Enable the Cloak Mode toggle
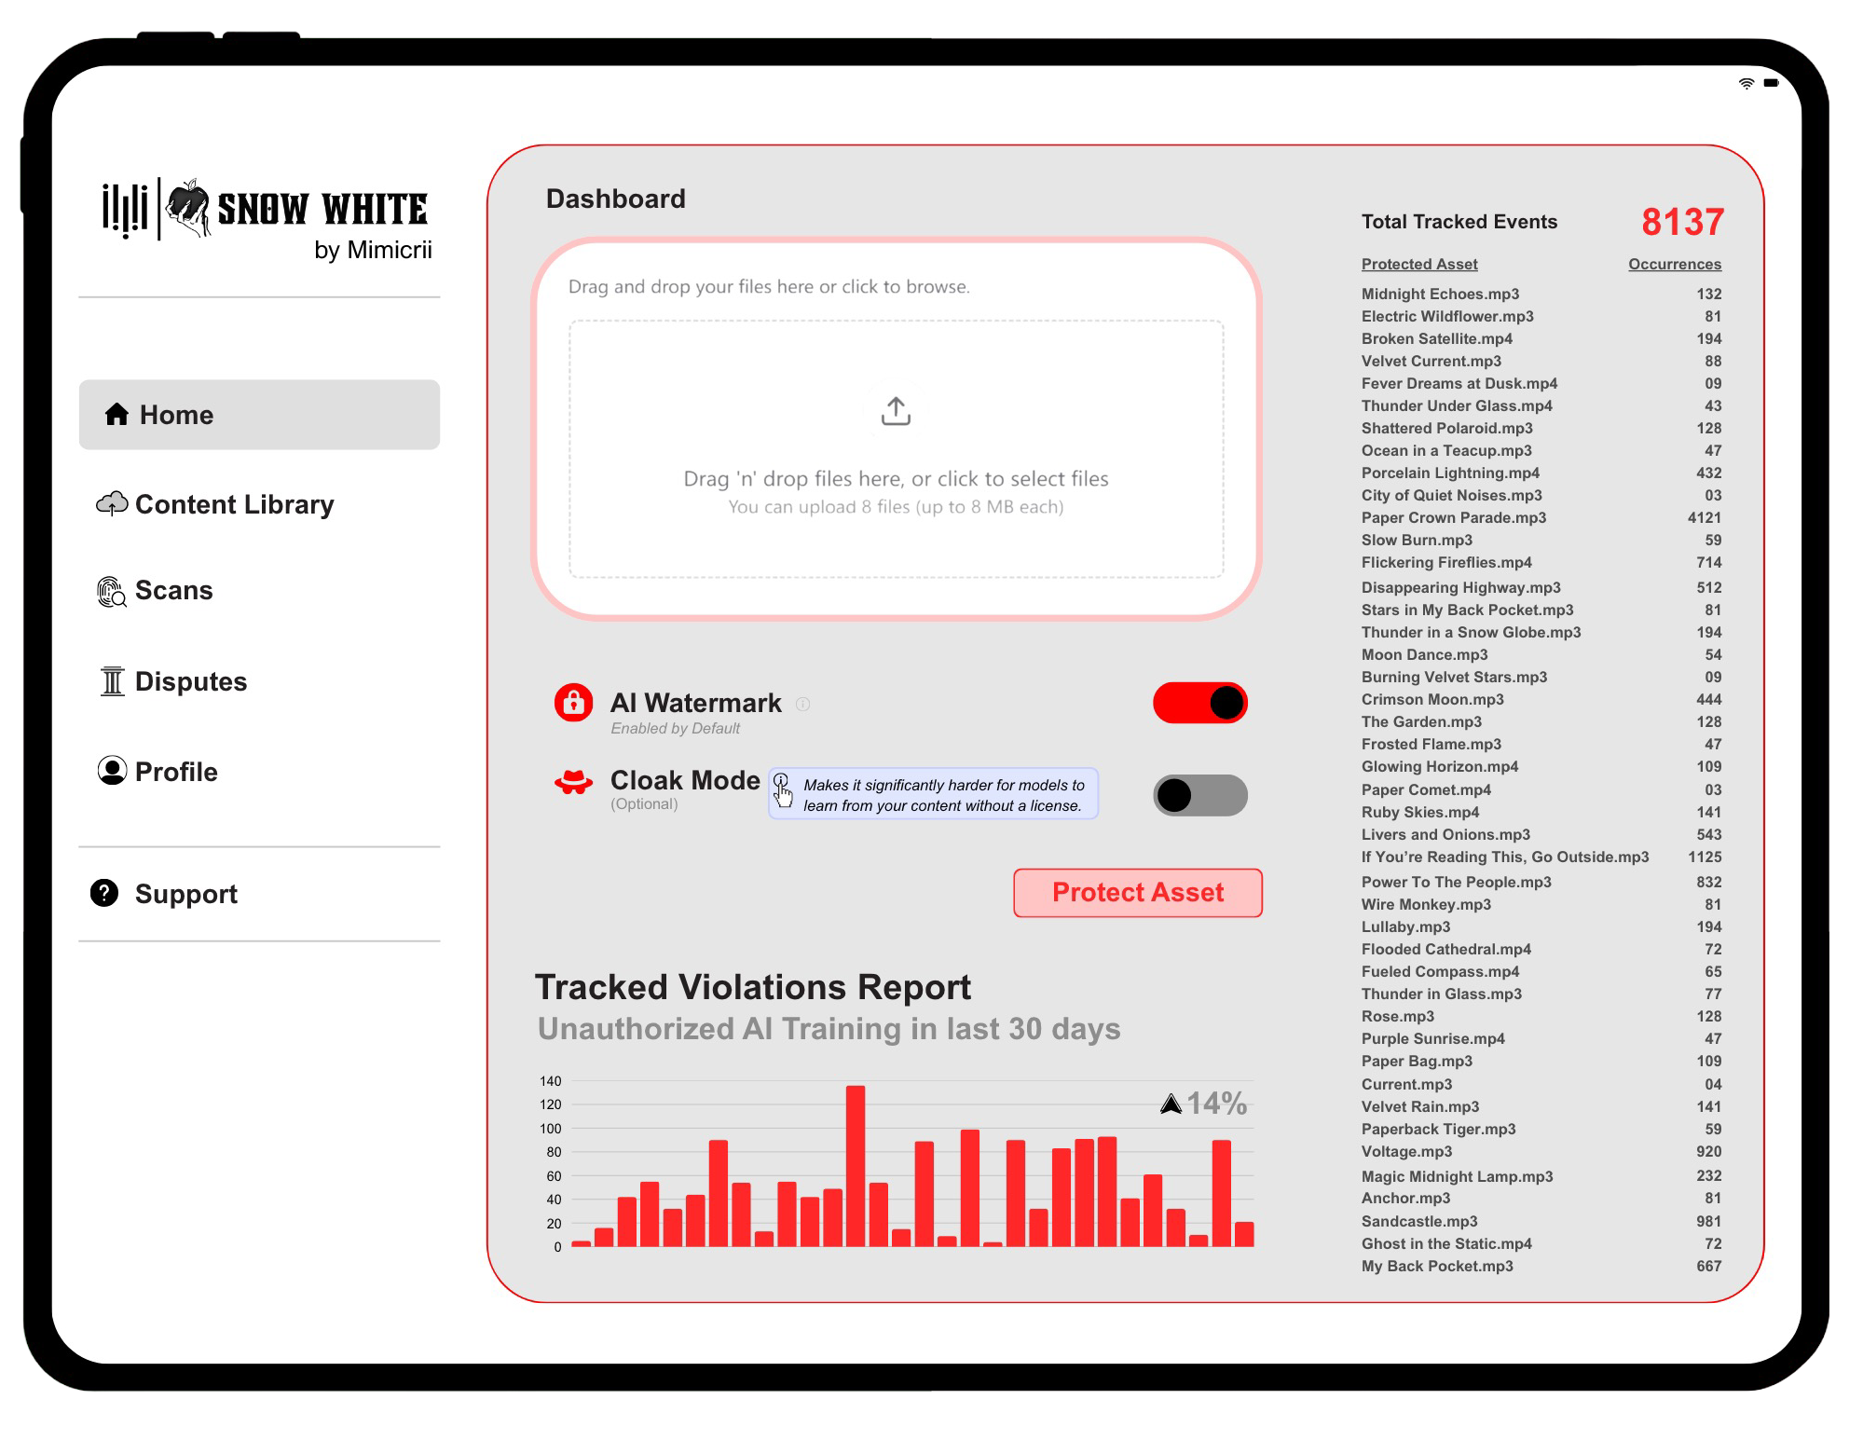The height and width of the screenshot is (1440, 1863). point(1199,795)
